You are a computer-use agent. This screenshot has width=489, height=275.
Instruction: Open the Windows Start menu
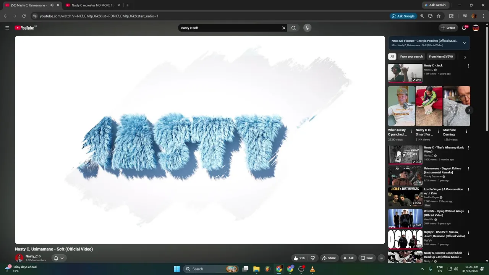pos(177,269)
